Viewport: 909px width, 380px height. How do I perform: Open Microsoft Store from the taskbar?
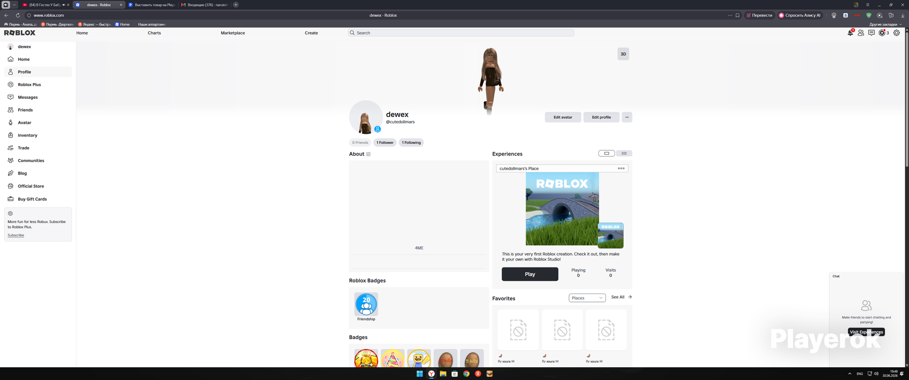point(454,373)
